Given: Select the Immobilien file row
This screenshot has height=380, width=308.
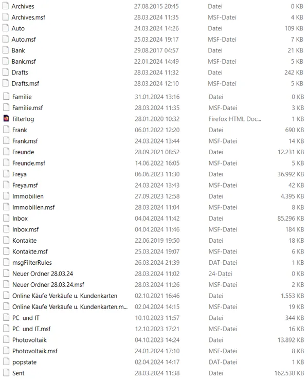Looking at the screenshot, I should tap(154, 196).
